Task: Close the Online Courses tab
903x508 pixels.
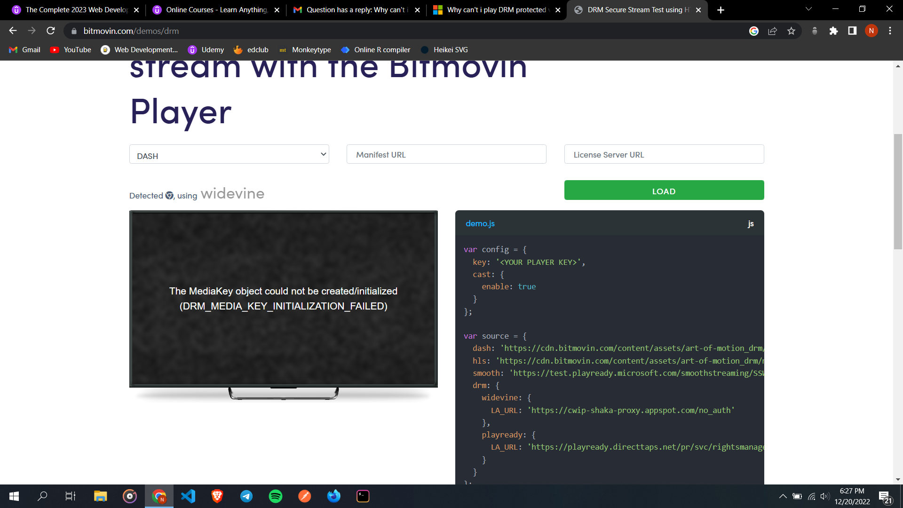Action: pos(277,10)
